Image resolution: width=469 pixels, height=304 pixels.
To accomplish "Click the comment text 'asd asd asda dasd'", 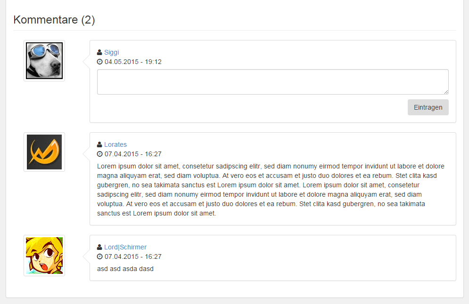I will tap(125, 269).
